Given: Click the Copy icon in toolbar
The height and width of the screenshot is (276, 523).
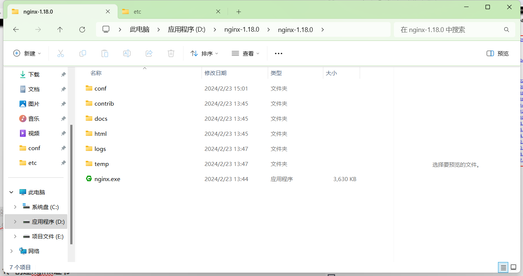Looking at the screenshot, I should (83, 53).
